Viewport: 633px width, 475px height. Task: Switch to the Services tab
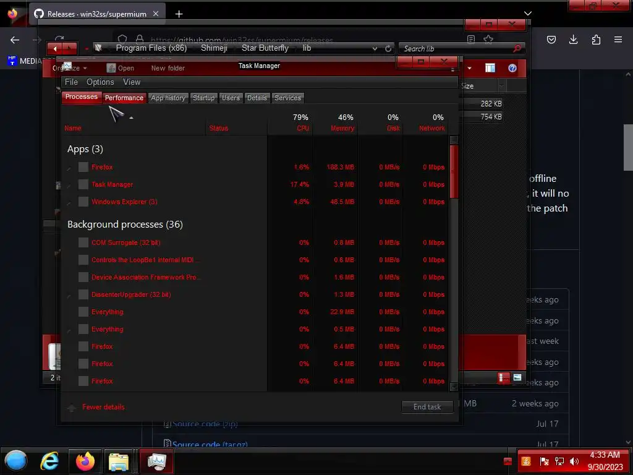287,98
